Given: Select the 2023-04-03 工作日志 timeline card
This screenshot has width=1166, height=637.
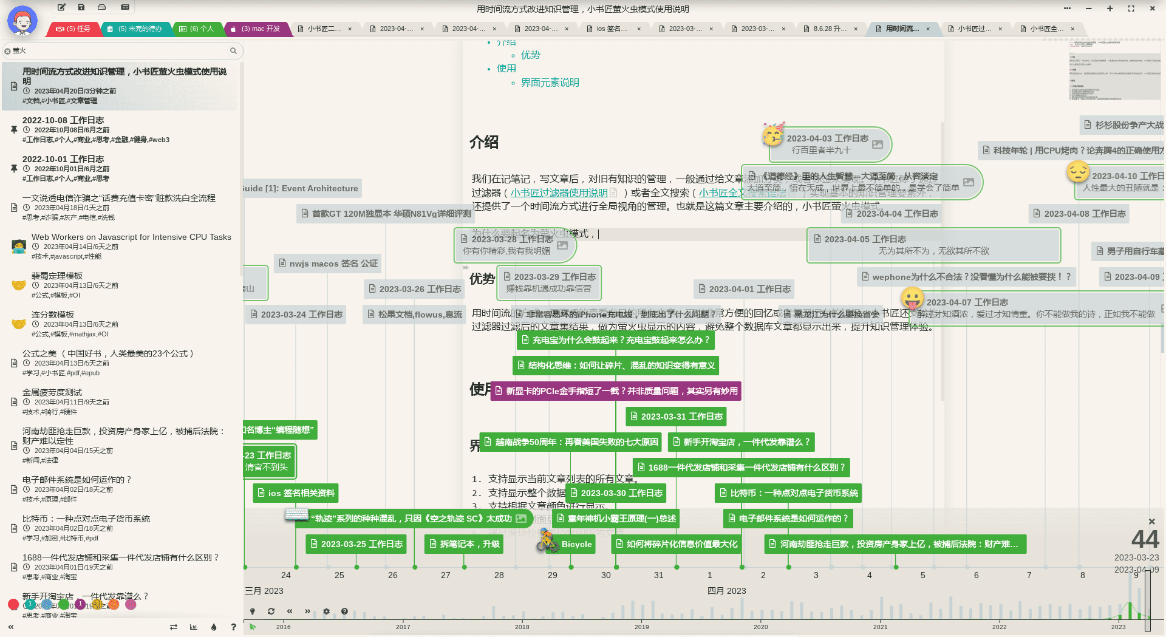Looking at the screenshot, I should pos(830,144).
